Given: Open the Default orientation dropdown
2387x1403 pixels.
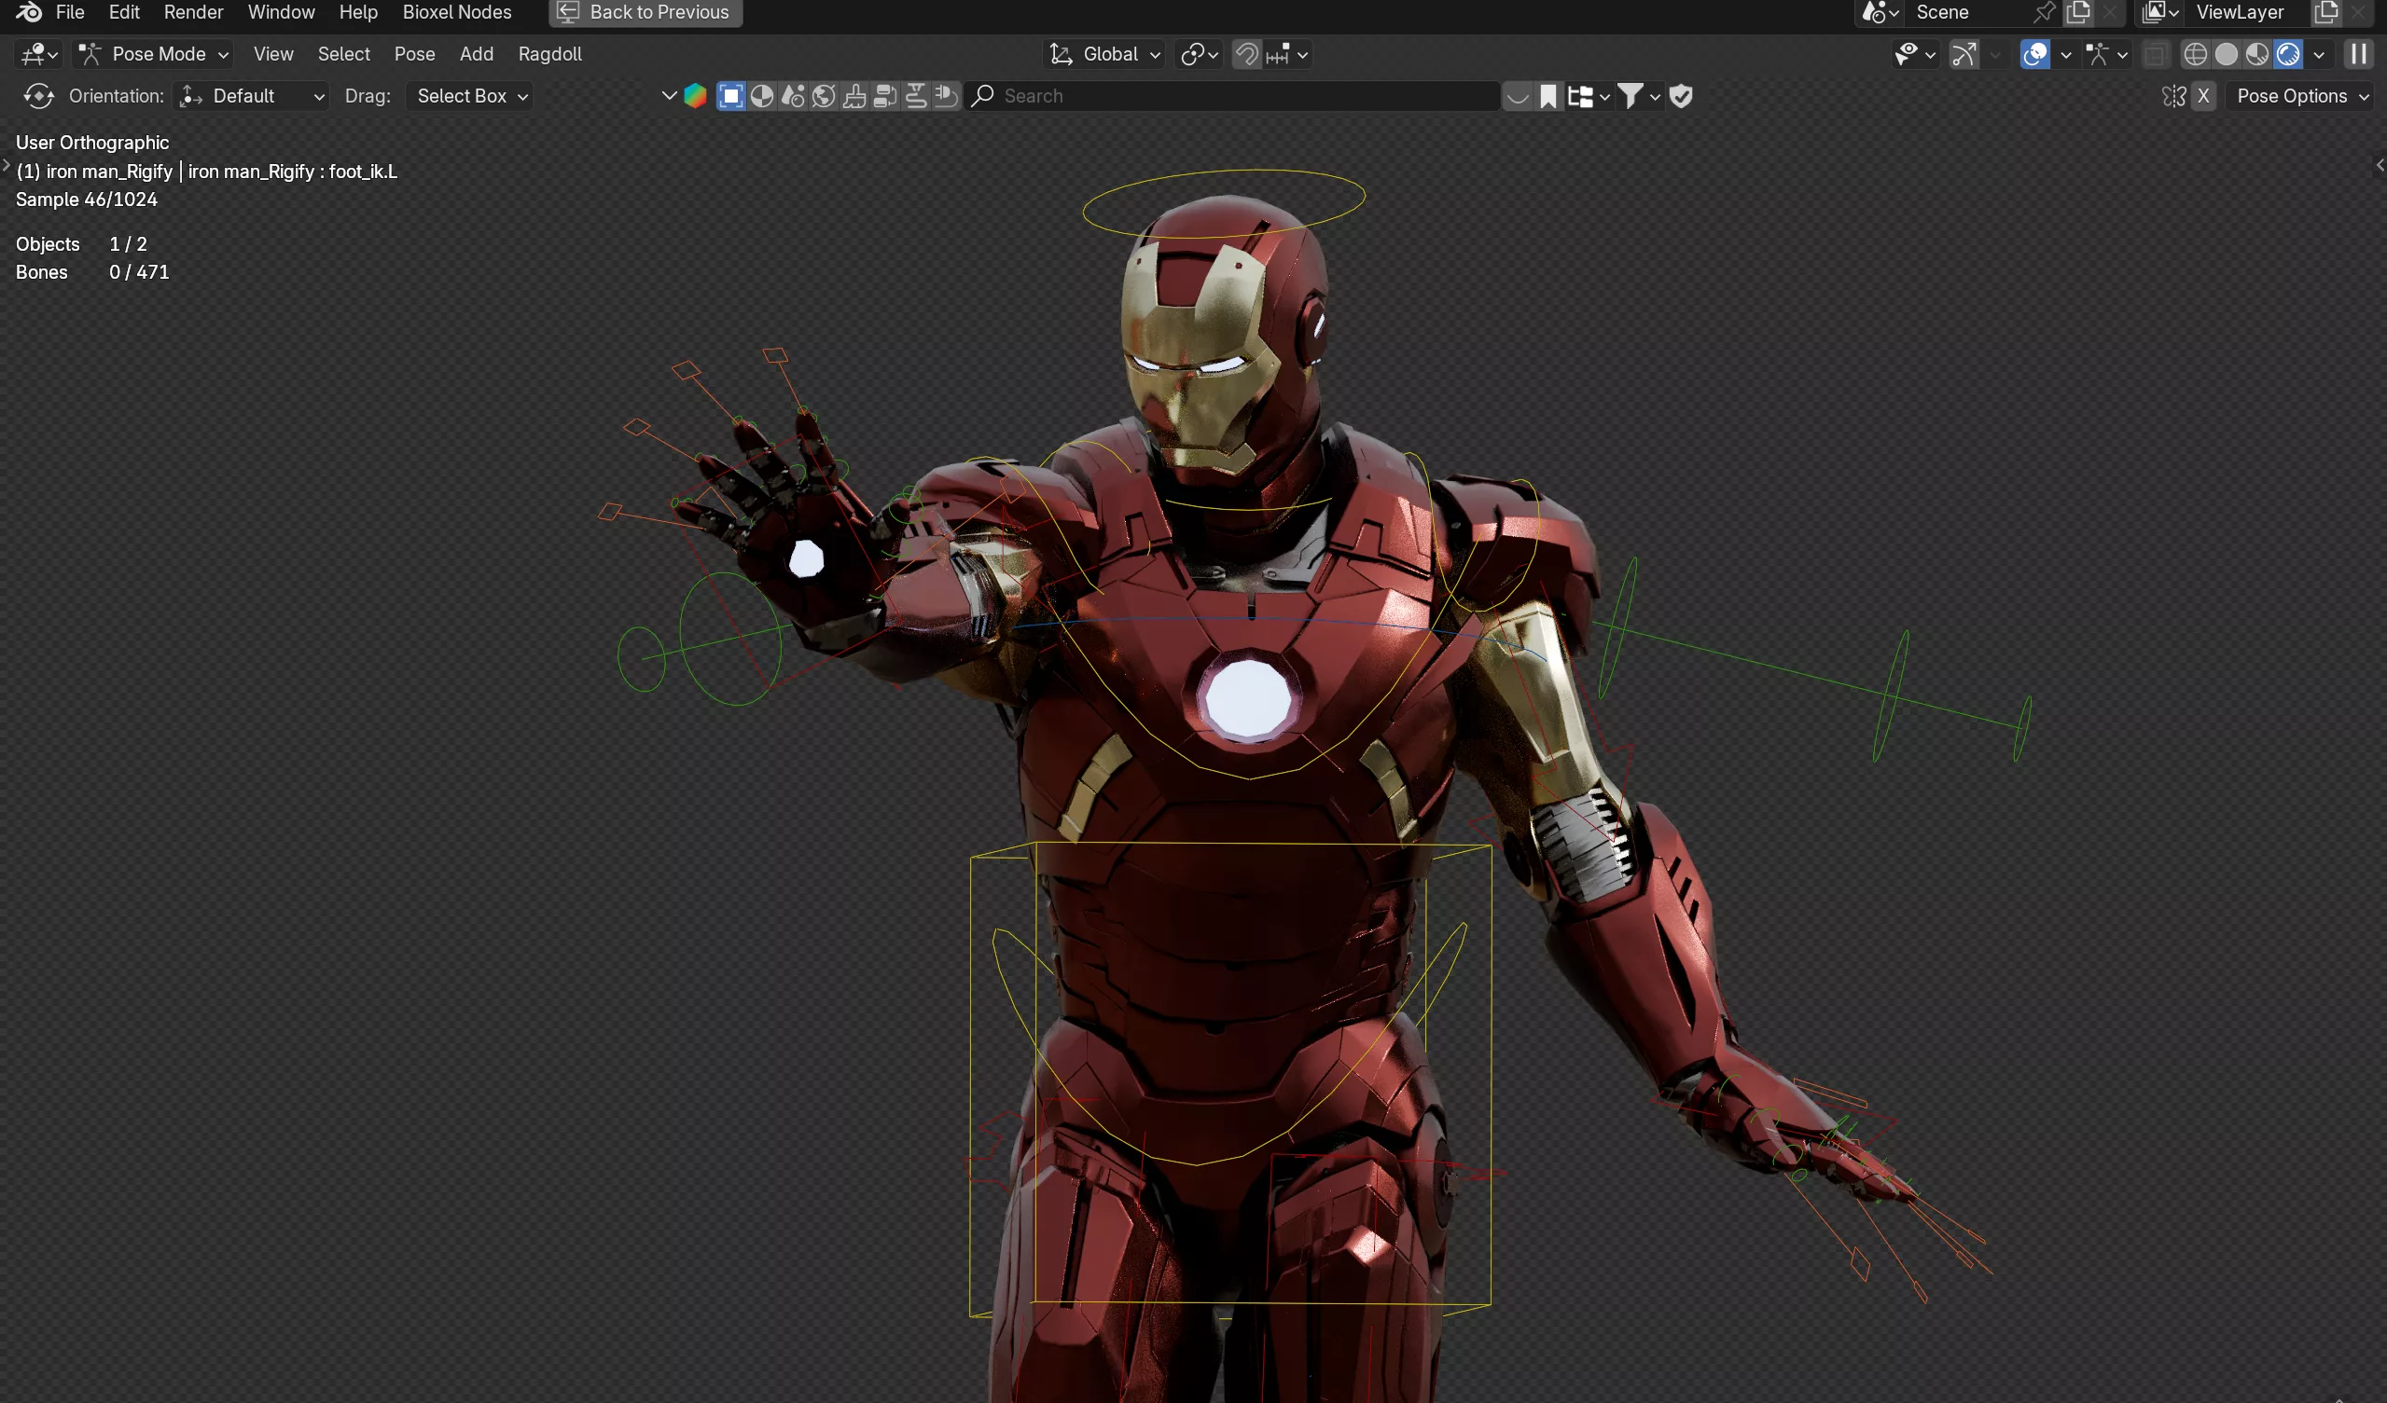Looking at the screenshot, I should pyautogui.click(x=252, y=96).
